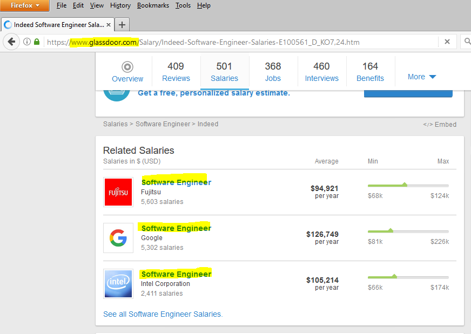Viewport: 471px width, 334px height.
Task: Show site information icon in address bar
Action: coord(27,42)
